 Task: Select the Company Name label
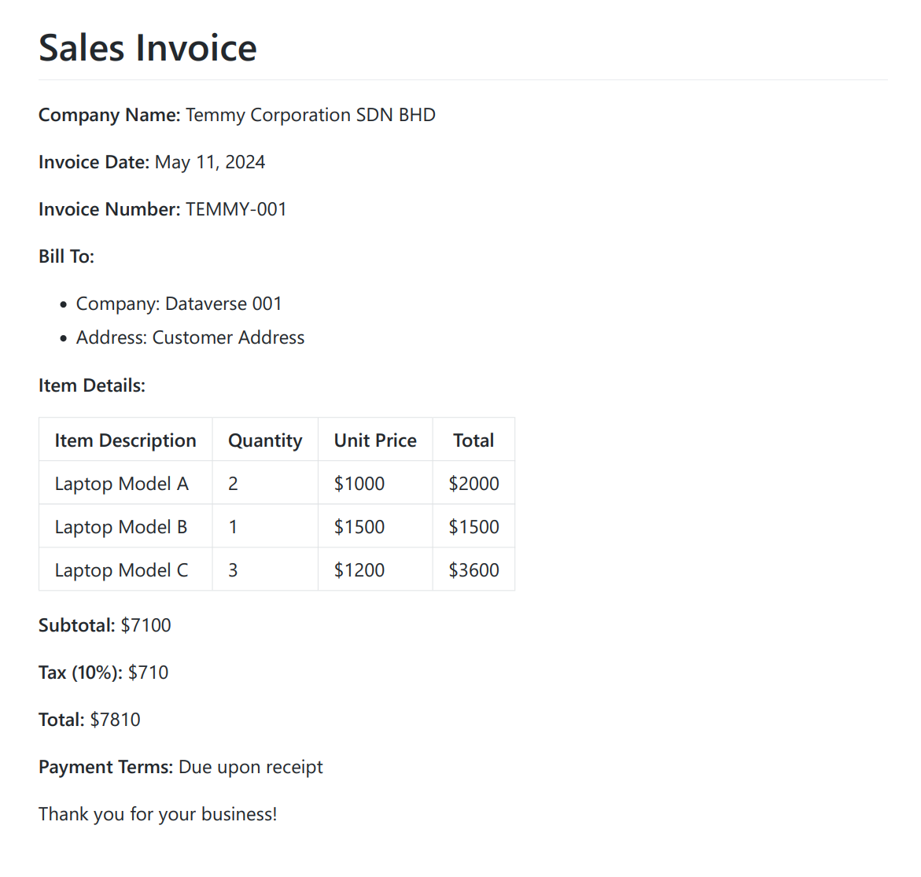tap(109, 115)
